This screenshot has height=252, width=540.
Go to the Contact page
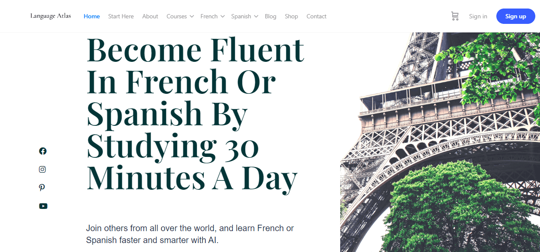[x=316, y=16]
